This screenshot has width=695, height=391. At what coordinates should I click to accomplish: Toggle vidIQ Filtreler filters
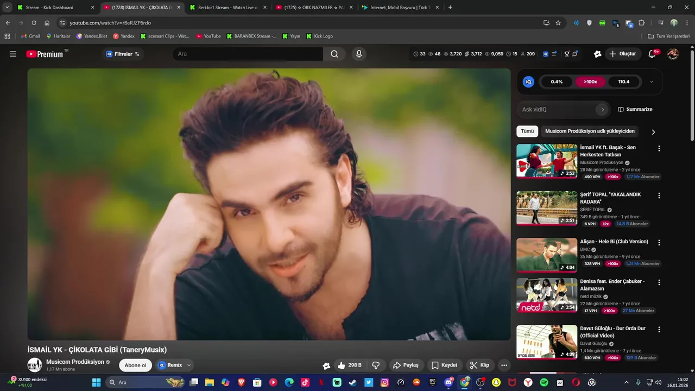click(123, 54)
